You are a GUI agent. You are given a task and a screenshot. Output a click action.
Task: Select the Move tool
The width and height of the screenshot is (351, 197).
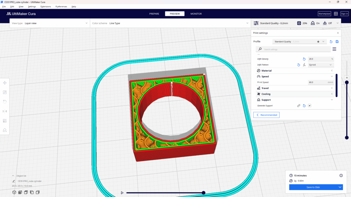tap(5, 83)
